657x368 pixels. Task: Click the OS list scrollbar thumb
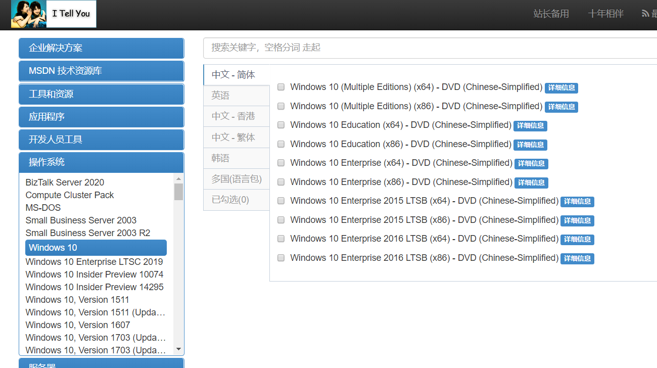pyautogui.click(x=178, y=192)
